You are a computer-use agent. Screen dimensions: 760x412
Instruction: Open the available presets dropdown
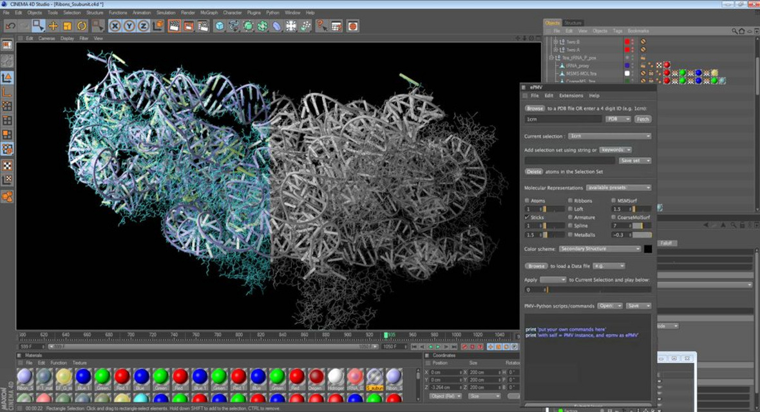tap(618, 188)
